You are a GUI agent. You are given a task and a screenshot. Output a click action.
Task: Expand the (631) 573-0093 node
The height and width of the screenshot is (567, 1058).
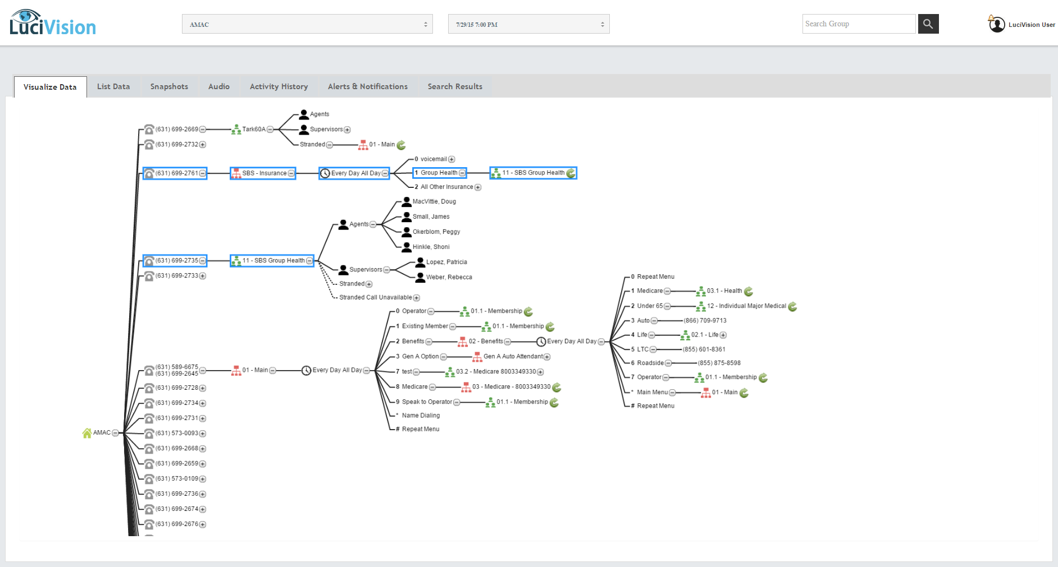203,434
